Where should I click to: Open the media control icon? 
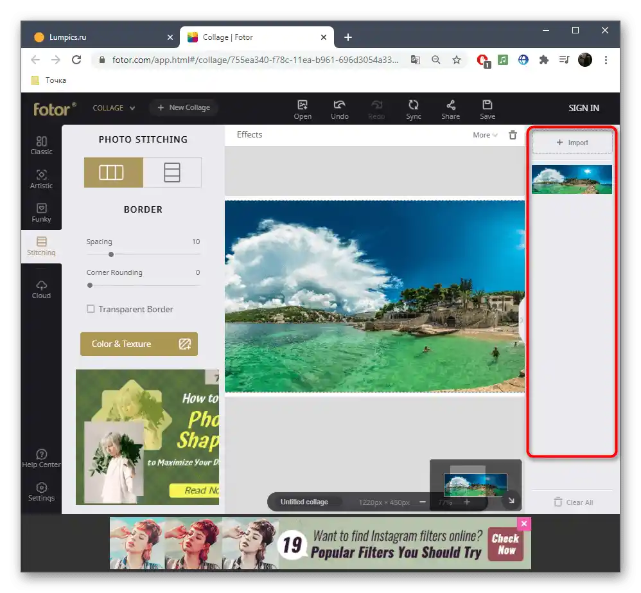pos(564,60)
